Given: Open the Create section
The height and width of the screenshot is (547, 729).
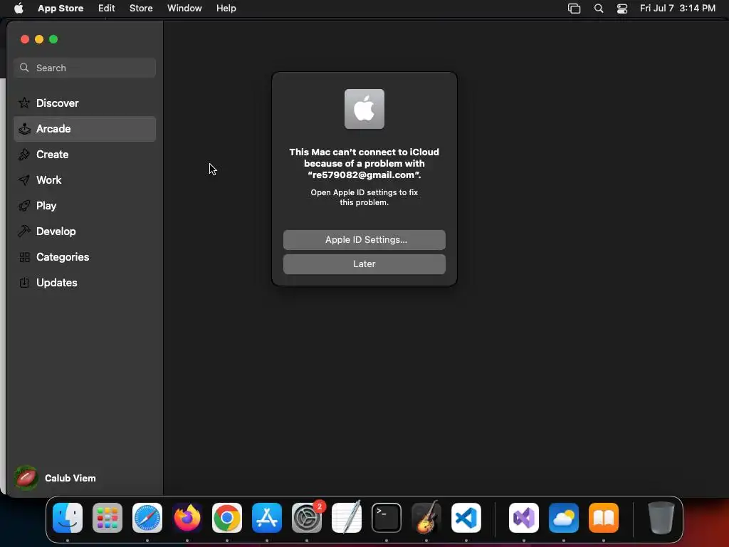Looking at the screenshot, I should click(x=85, y=155).
